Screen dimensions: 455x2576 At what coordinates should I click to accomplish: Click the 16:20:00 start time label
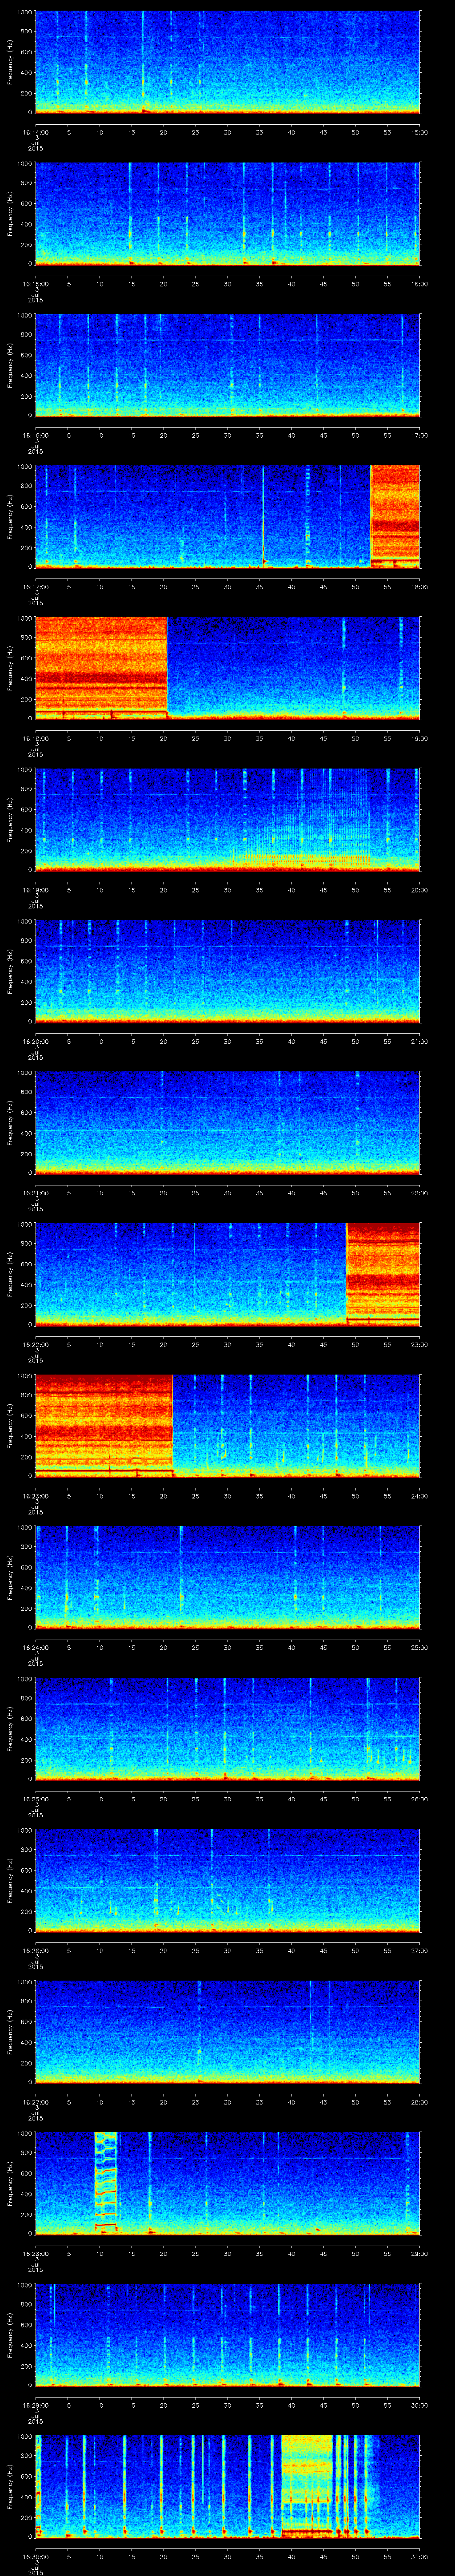tap(35, 1041)
